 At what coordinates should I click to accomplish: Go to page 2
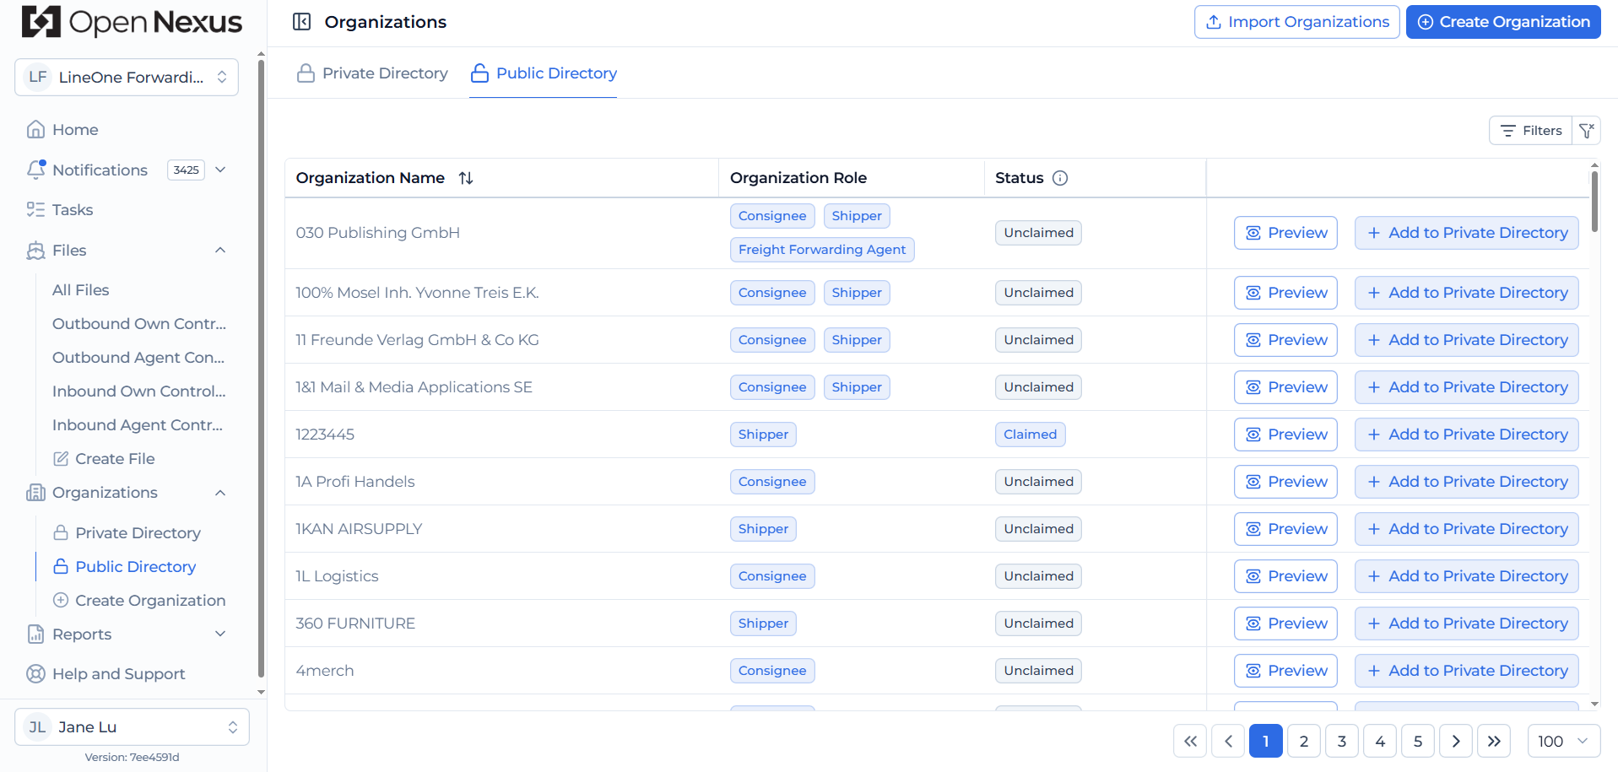(1304, 741)
